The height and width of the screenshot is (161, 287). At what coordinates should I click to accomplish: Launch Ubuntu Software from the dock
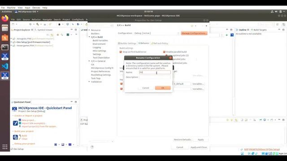pyautogui.click(x=5, y=38)
